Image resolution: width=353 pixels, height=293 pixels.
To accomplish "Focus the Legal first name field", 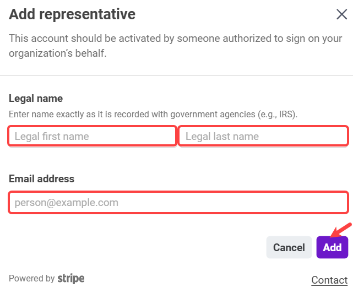I will pyautogui.click(x=92, y=136).
